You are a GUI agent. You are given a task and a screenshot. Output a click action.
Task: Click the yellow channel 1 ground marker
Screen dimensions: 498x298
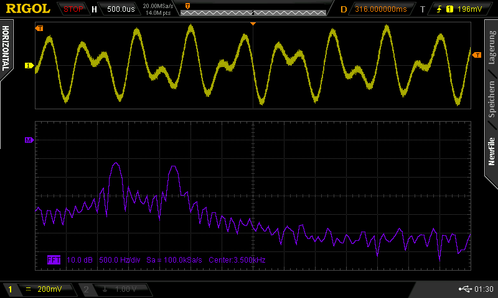pos(29,66)
